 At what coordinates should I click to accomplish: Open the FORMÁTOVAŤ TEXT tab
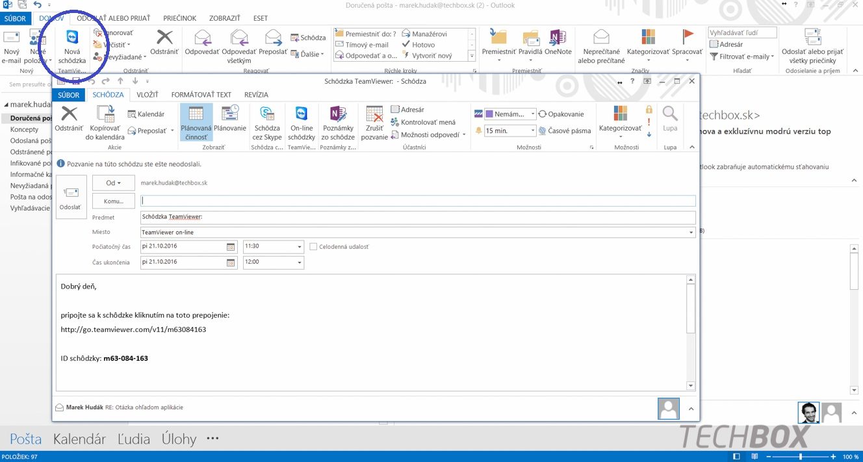[x=201, y=95]
